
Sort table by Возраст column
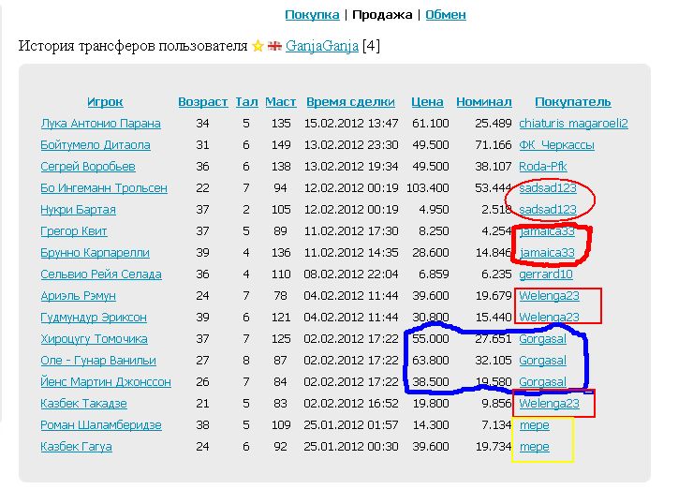coord(202,101)
